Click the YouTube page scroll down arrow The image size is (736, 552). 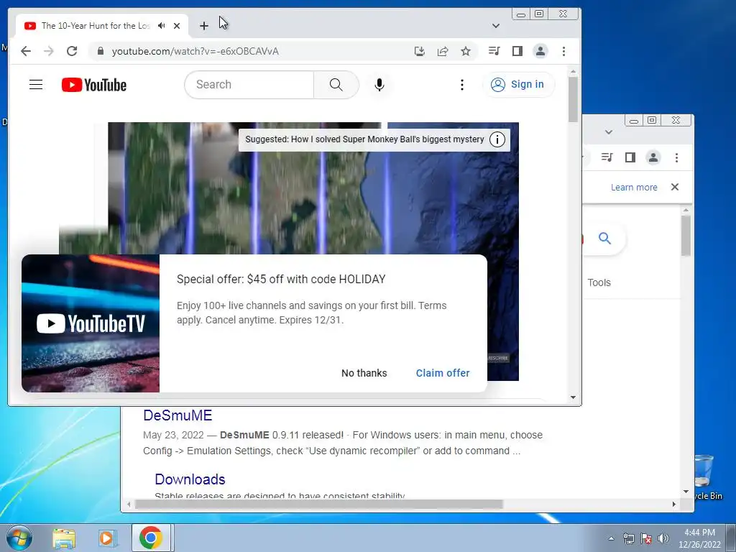[x=573, y=397]
